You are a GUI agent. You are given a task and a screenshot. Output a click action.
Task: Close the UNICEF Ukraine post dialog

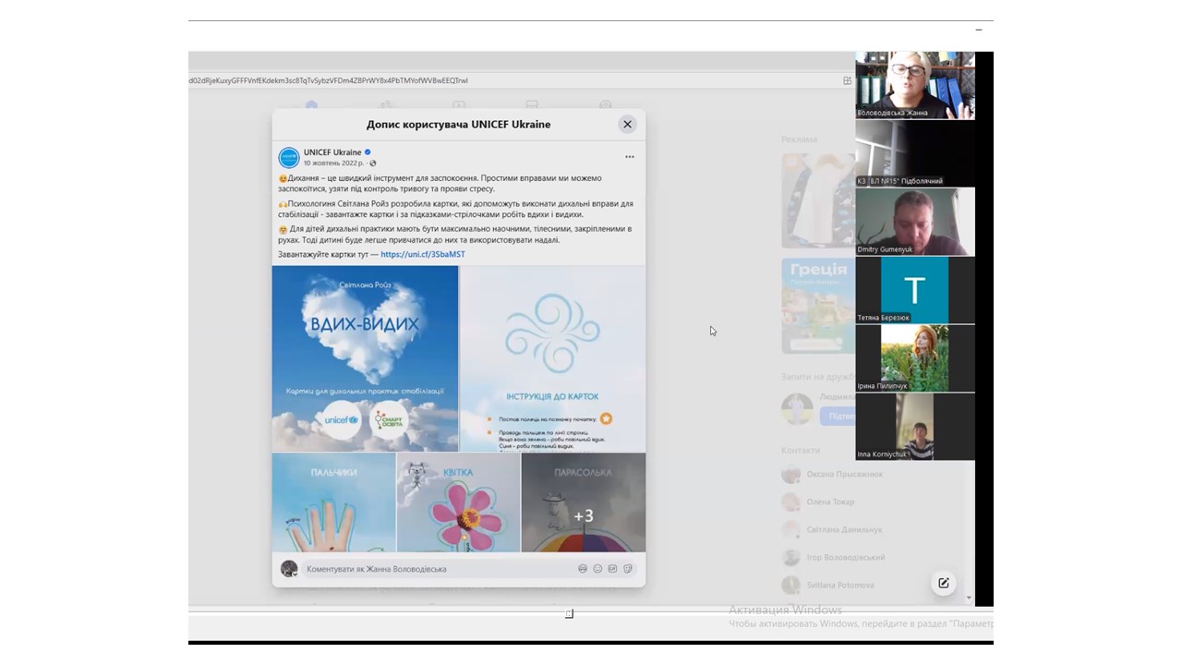627,124
